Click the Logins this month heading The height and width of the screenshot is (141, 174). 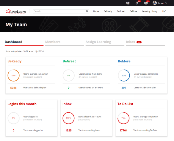tap(22, 104)
